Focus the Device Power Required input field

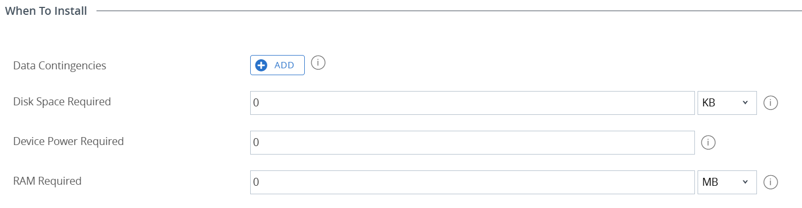pos(472,143)
